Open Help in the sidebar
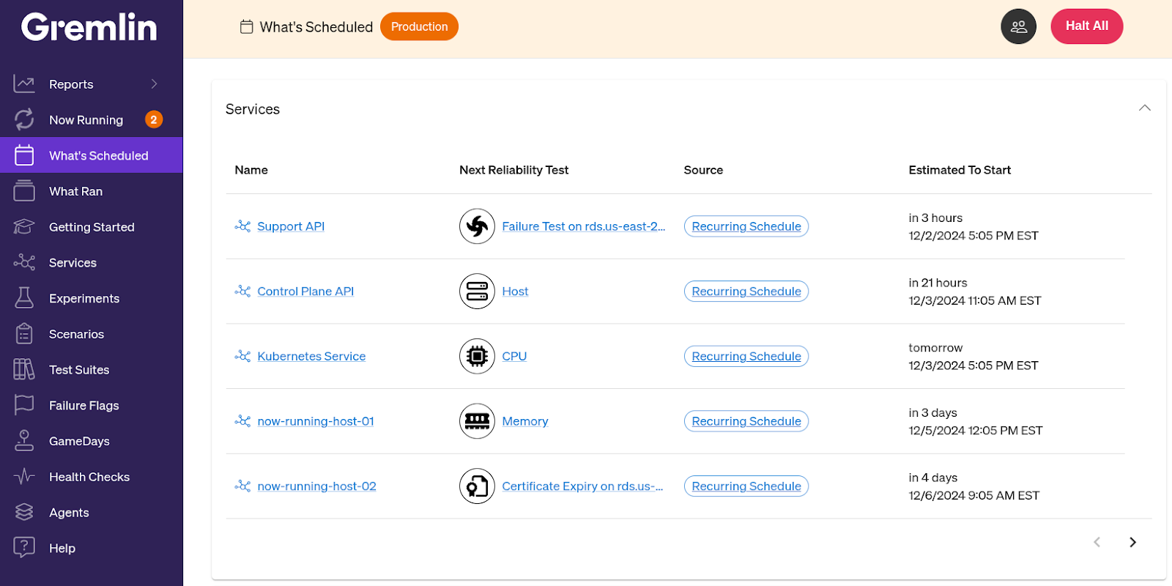This screenshot has width=1172, height=586. click(x=92, y=548)
